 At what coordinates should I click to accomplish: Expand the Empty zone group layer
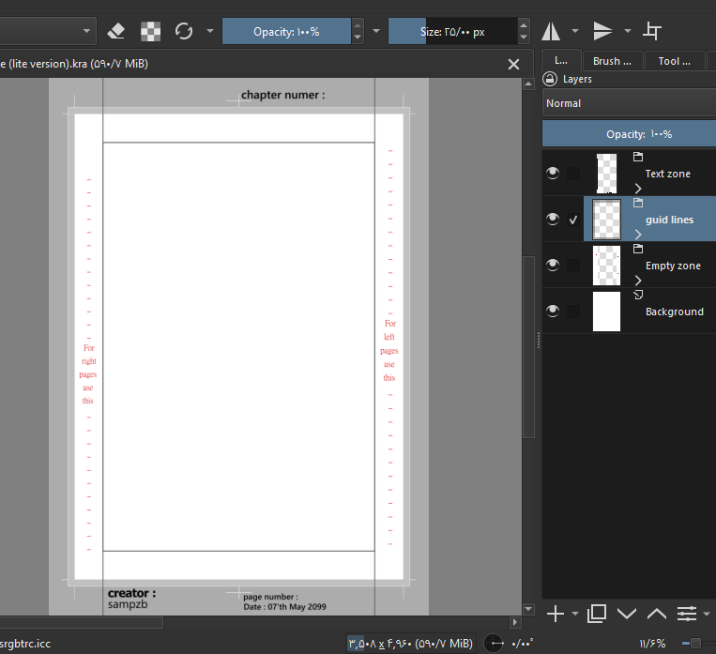638,281
